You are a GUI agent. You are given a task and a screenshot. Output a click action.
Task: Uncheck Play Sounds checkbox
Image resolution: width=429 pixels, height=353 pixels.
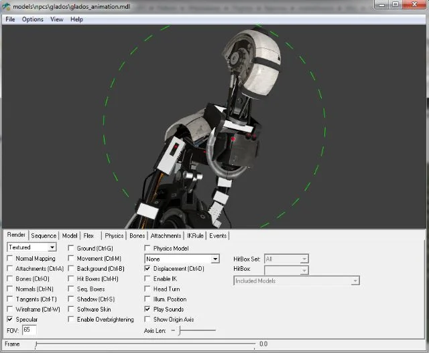[147, 309]
